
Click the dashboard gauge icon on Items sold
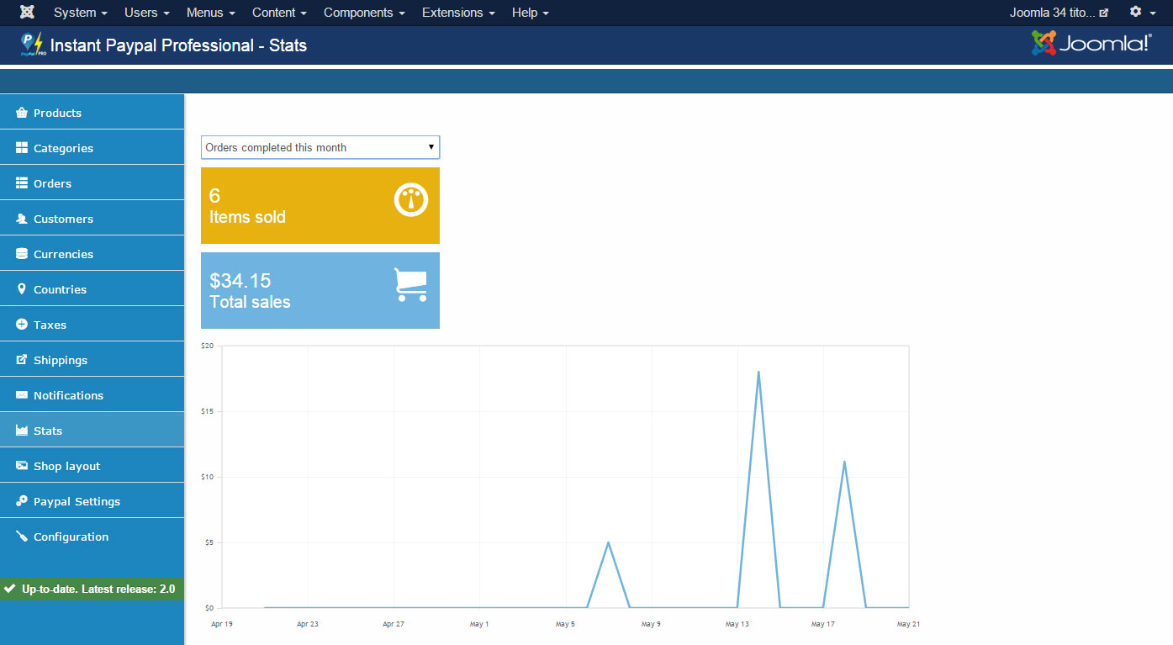411,200
